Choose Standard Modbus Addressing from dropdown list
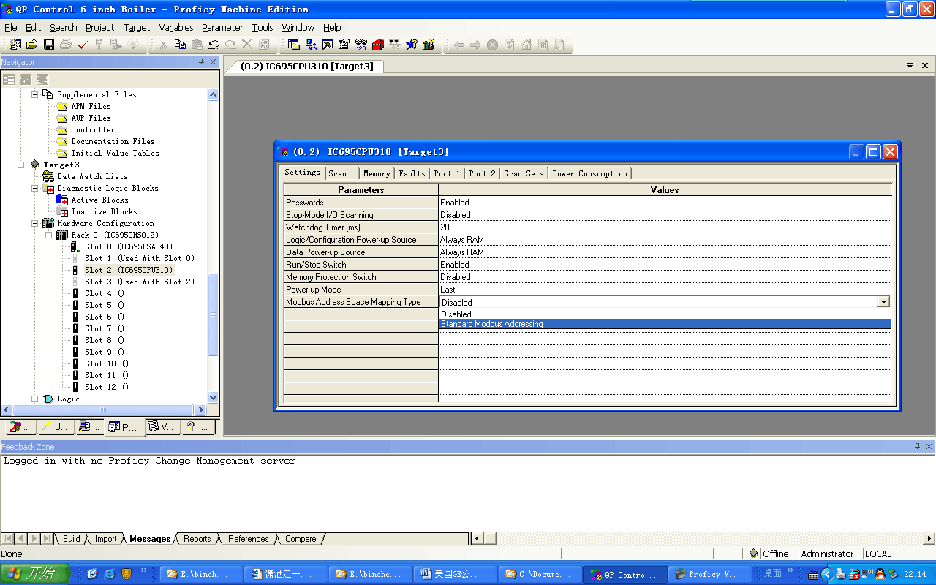Viewport: 936px width, 585px height. coord(665,324)
